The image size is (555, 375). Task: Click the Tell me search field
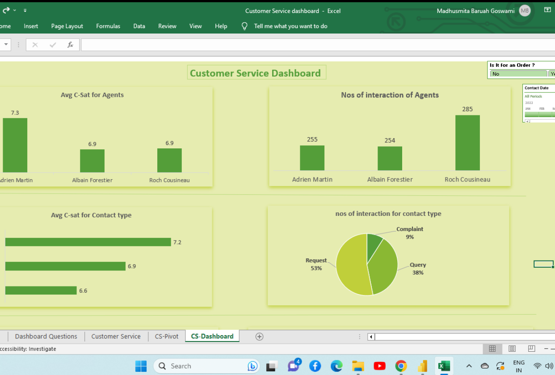pyautogui.click(x=290, y=26)
